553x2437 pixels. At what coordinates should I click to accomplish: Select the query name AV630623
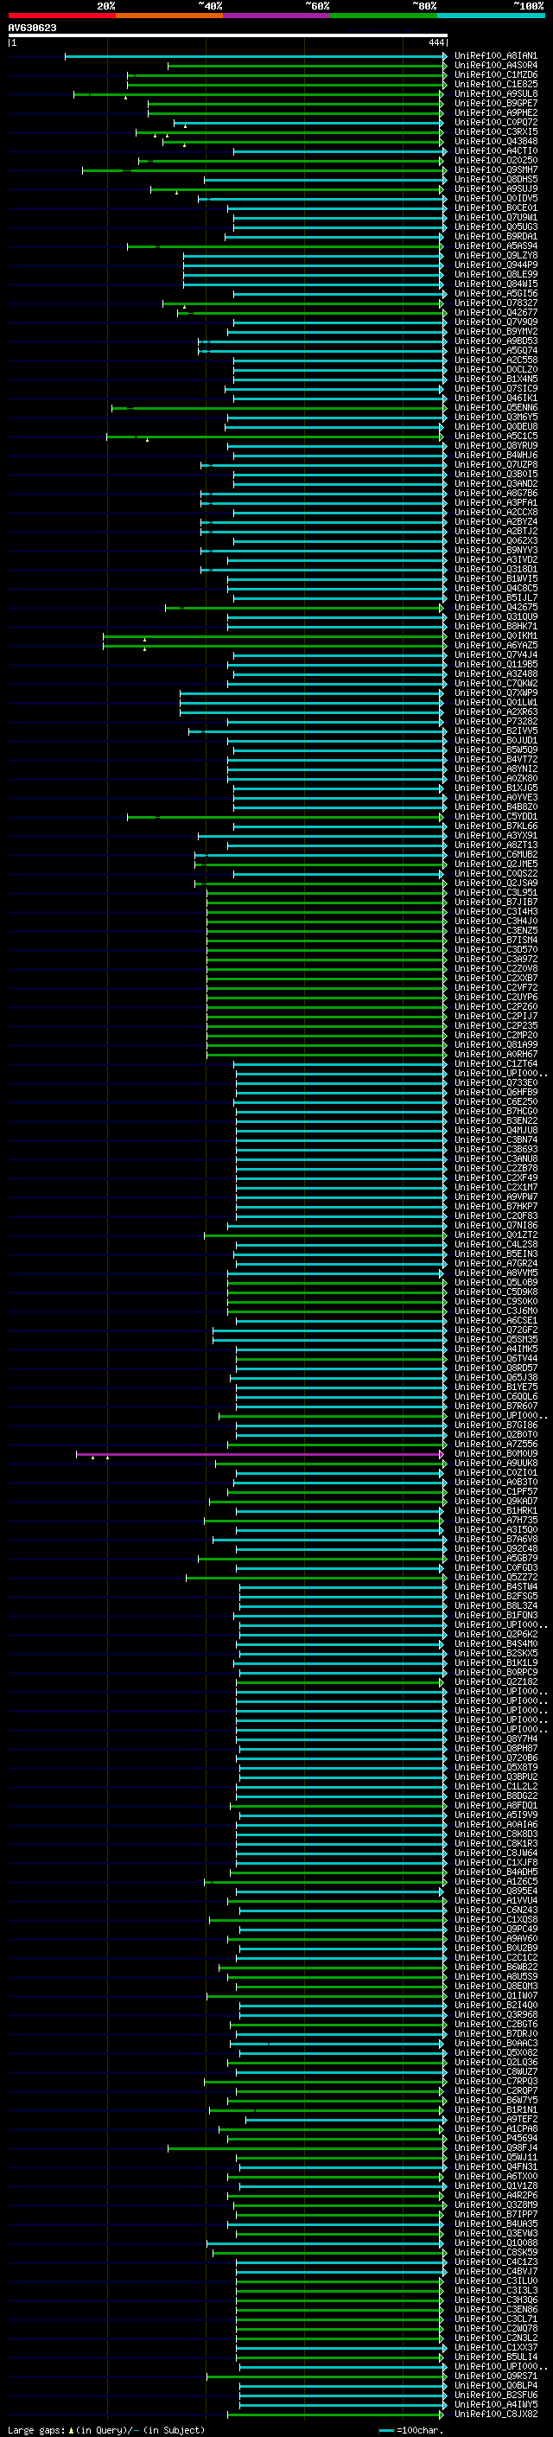tap(32, 29)
